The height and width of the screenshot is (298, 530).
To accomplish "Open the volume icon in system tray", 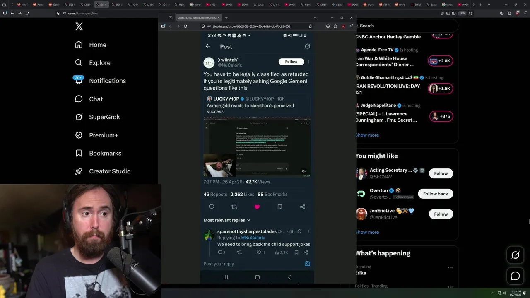I will point(504,293).
